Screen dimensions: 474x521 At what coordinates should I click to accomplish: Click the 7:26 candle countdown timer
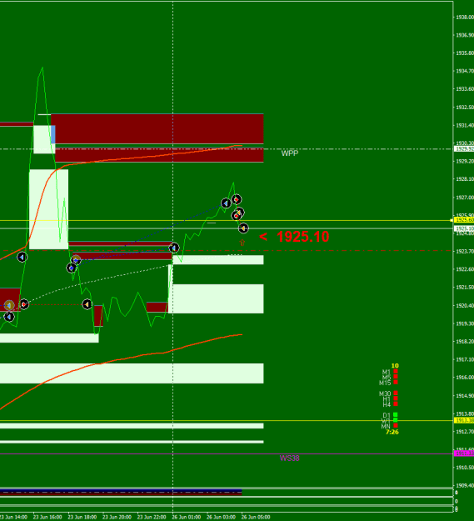[392, 432]
